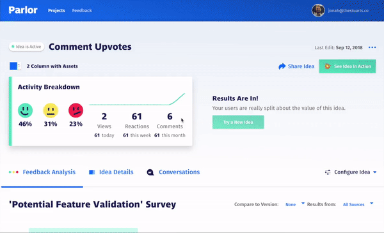This screenshot has height=233, width=384.
Task: Click the Try a New Idea button
Action: [238, 122]
